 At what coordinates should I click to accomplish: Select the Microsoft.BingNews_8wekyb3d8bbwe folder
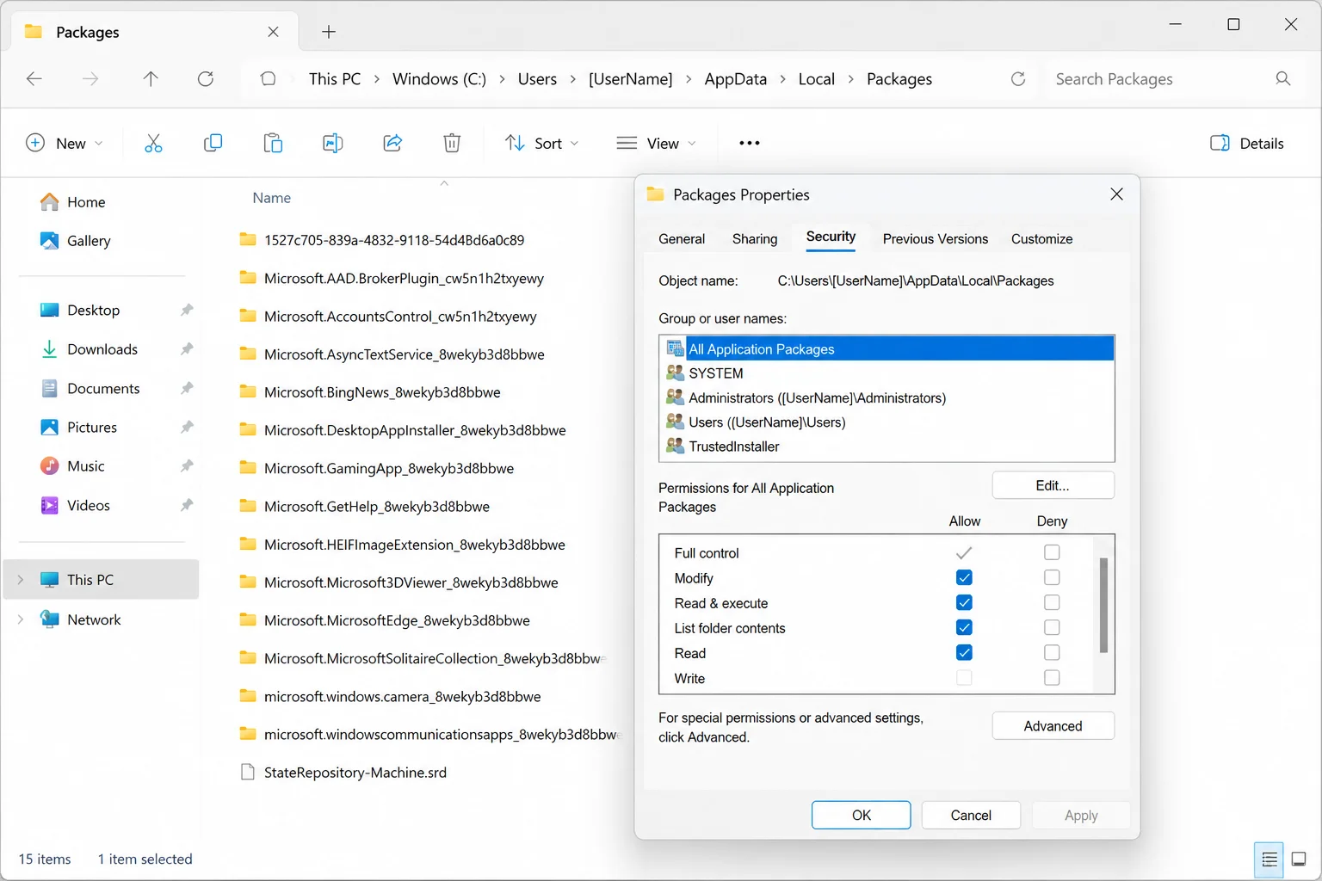382,392
